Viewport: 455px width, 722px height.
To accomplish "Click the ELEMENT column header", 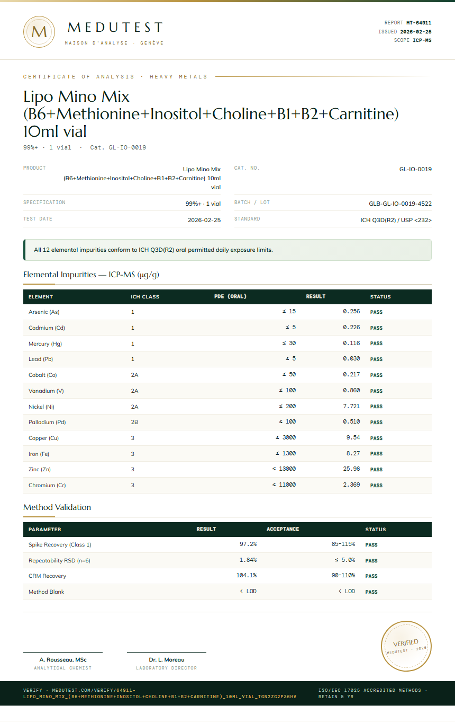I will point(41,297).
